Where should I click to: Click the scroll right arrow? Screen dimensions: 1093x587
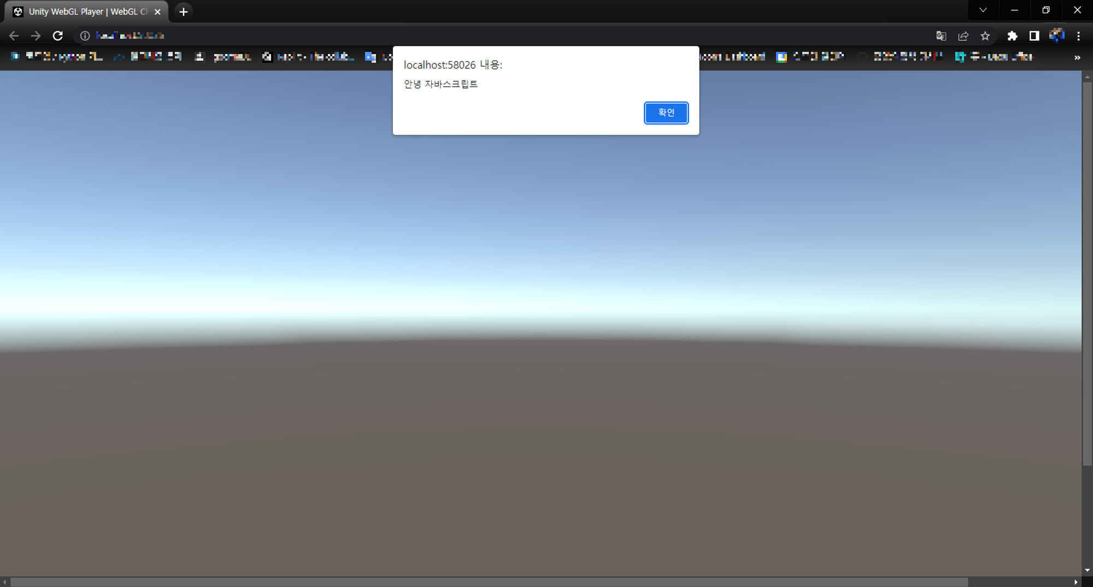[x=1076, y=582]
